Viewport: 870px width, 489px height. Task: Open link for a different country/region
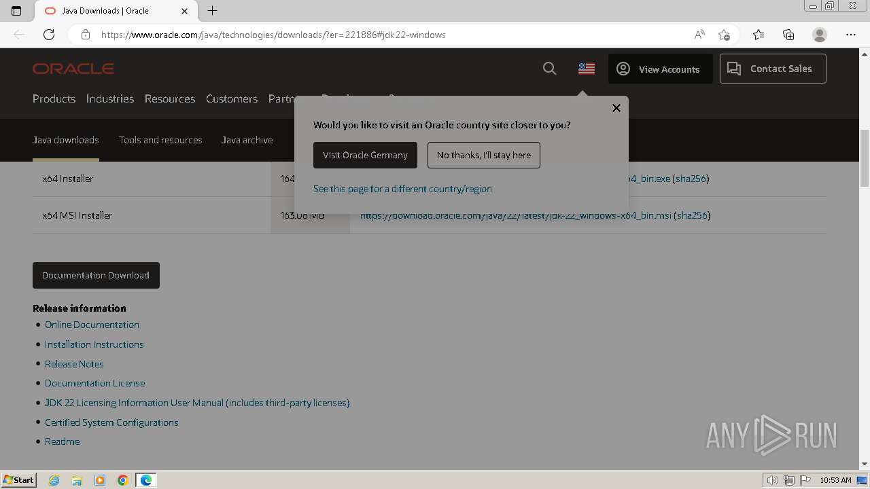(402, 189)
